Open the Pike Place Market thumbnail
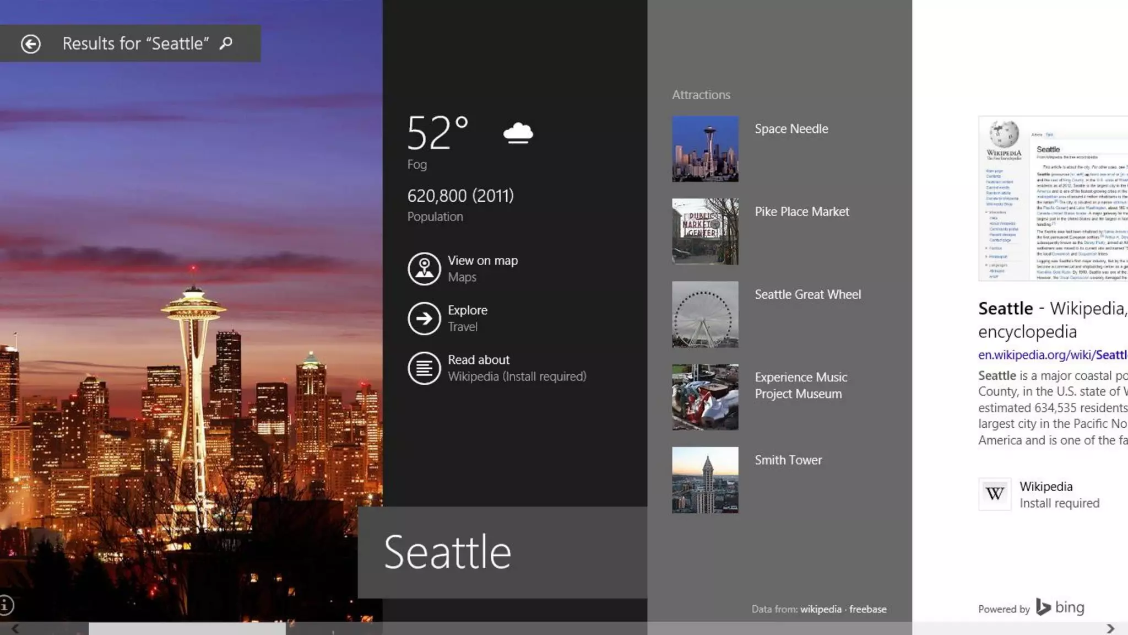1128x635 pixels. click(x=705, y=232)
